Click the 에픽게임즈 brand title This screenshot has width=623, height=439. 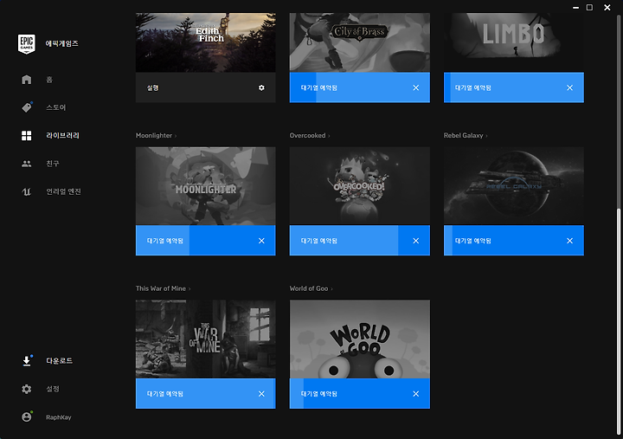(x=61, y=43)
